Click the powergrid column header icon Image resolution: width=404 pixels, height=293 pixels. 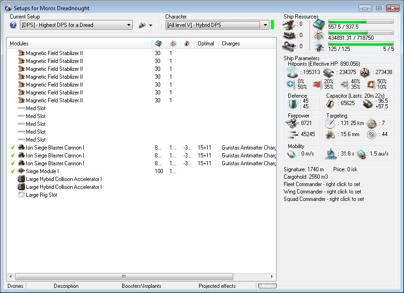pos(173,44)
